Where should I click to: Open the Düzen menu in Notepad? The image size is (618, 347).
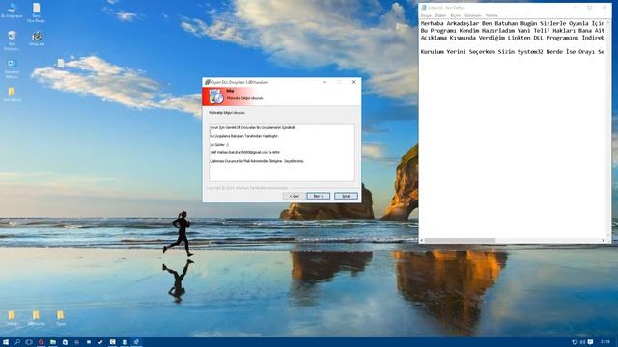coord(440,15)
